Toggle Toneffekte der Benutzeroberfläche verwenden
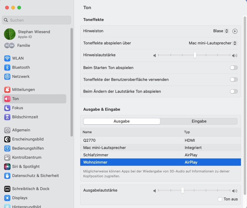Screen dimensions: 247x208 (x=234, y=79)
